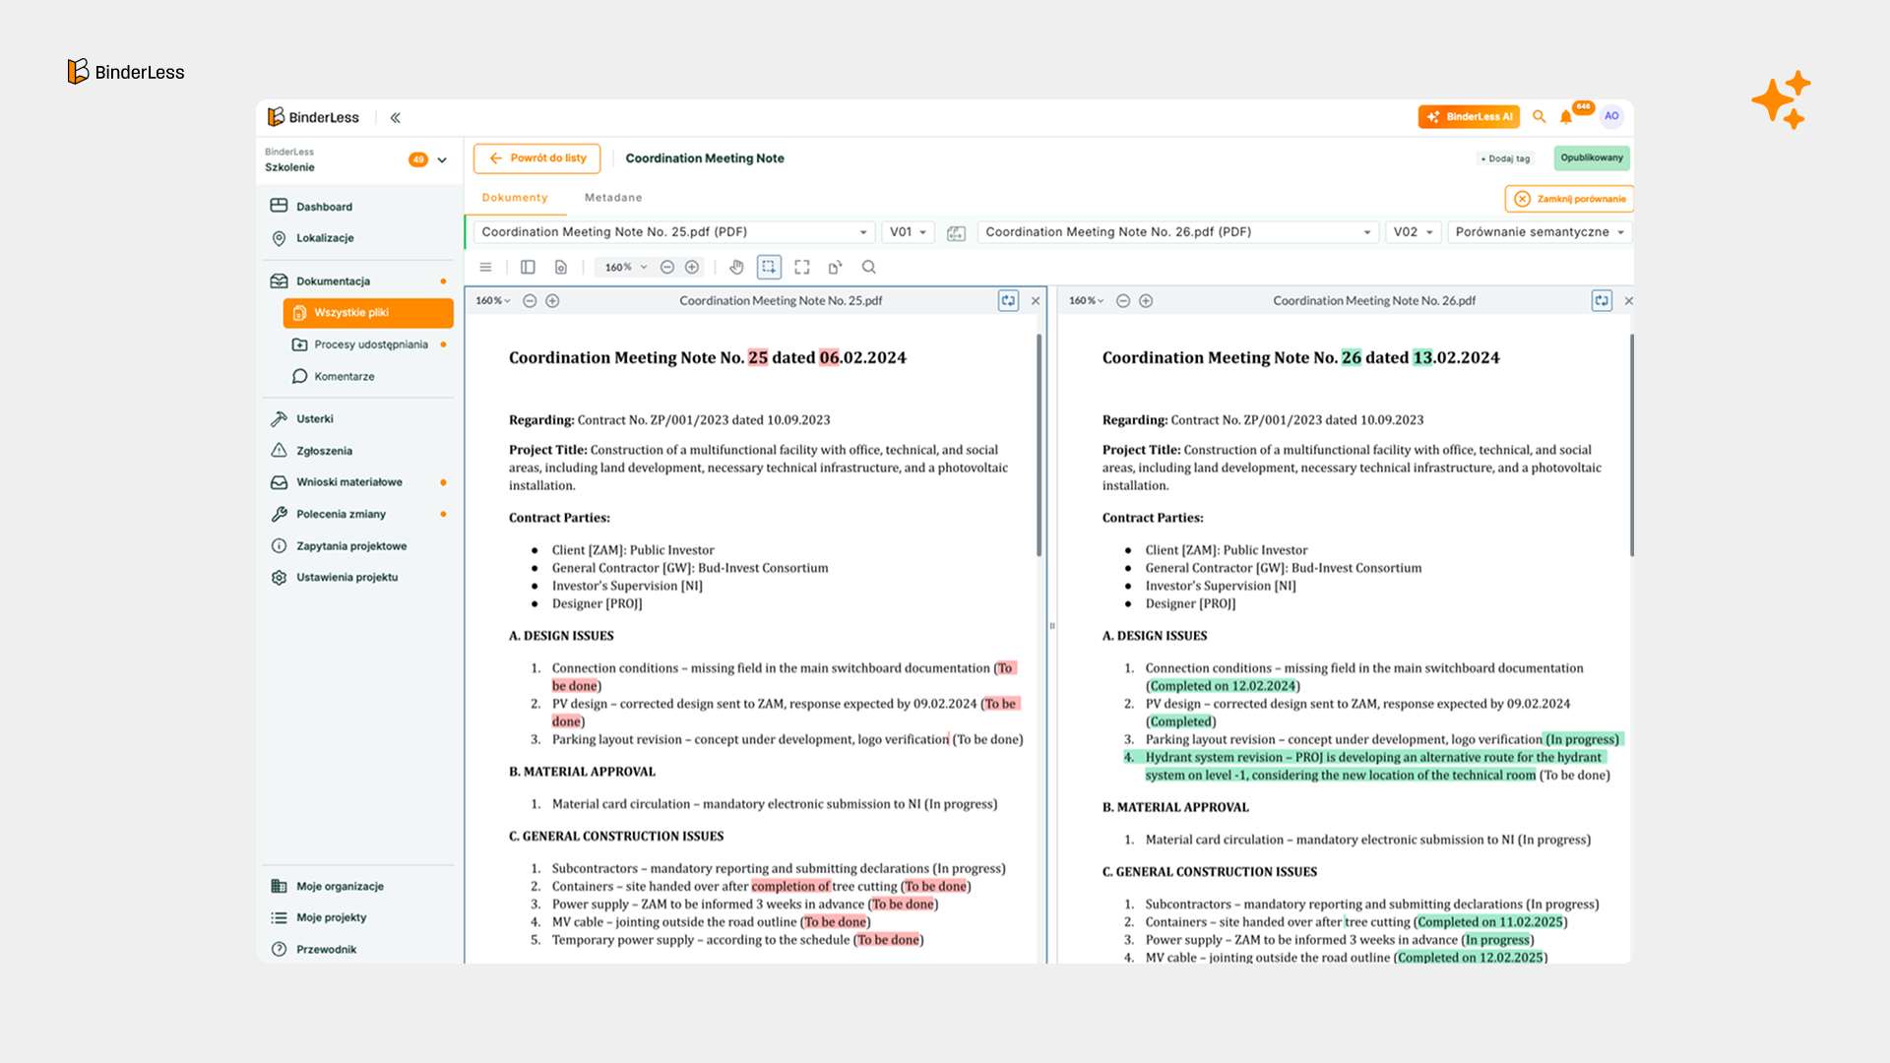Viewport: 1890px width, 1063px height.
Task: Switch to the Metadane tab
Action: pos(612,198)
